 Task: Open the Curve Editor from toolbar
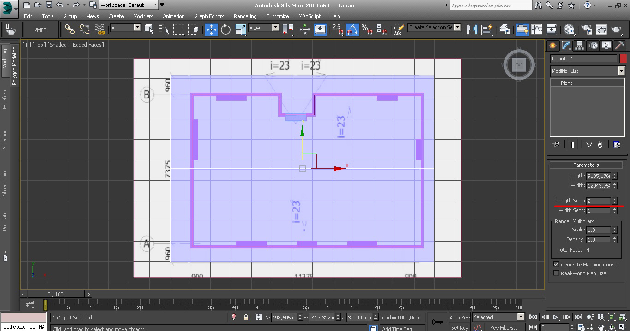(x=537, y=30)
